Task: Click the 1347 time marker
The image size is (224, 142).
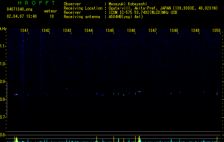Action: (x=152, y=31)
